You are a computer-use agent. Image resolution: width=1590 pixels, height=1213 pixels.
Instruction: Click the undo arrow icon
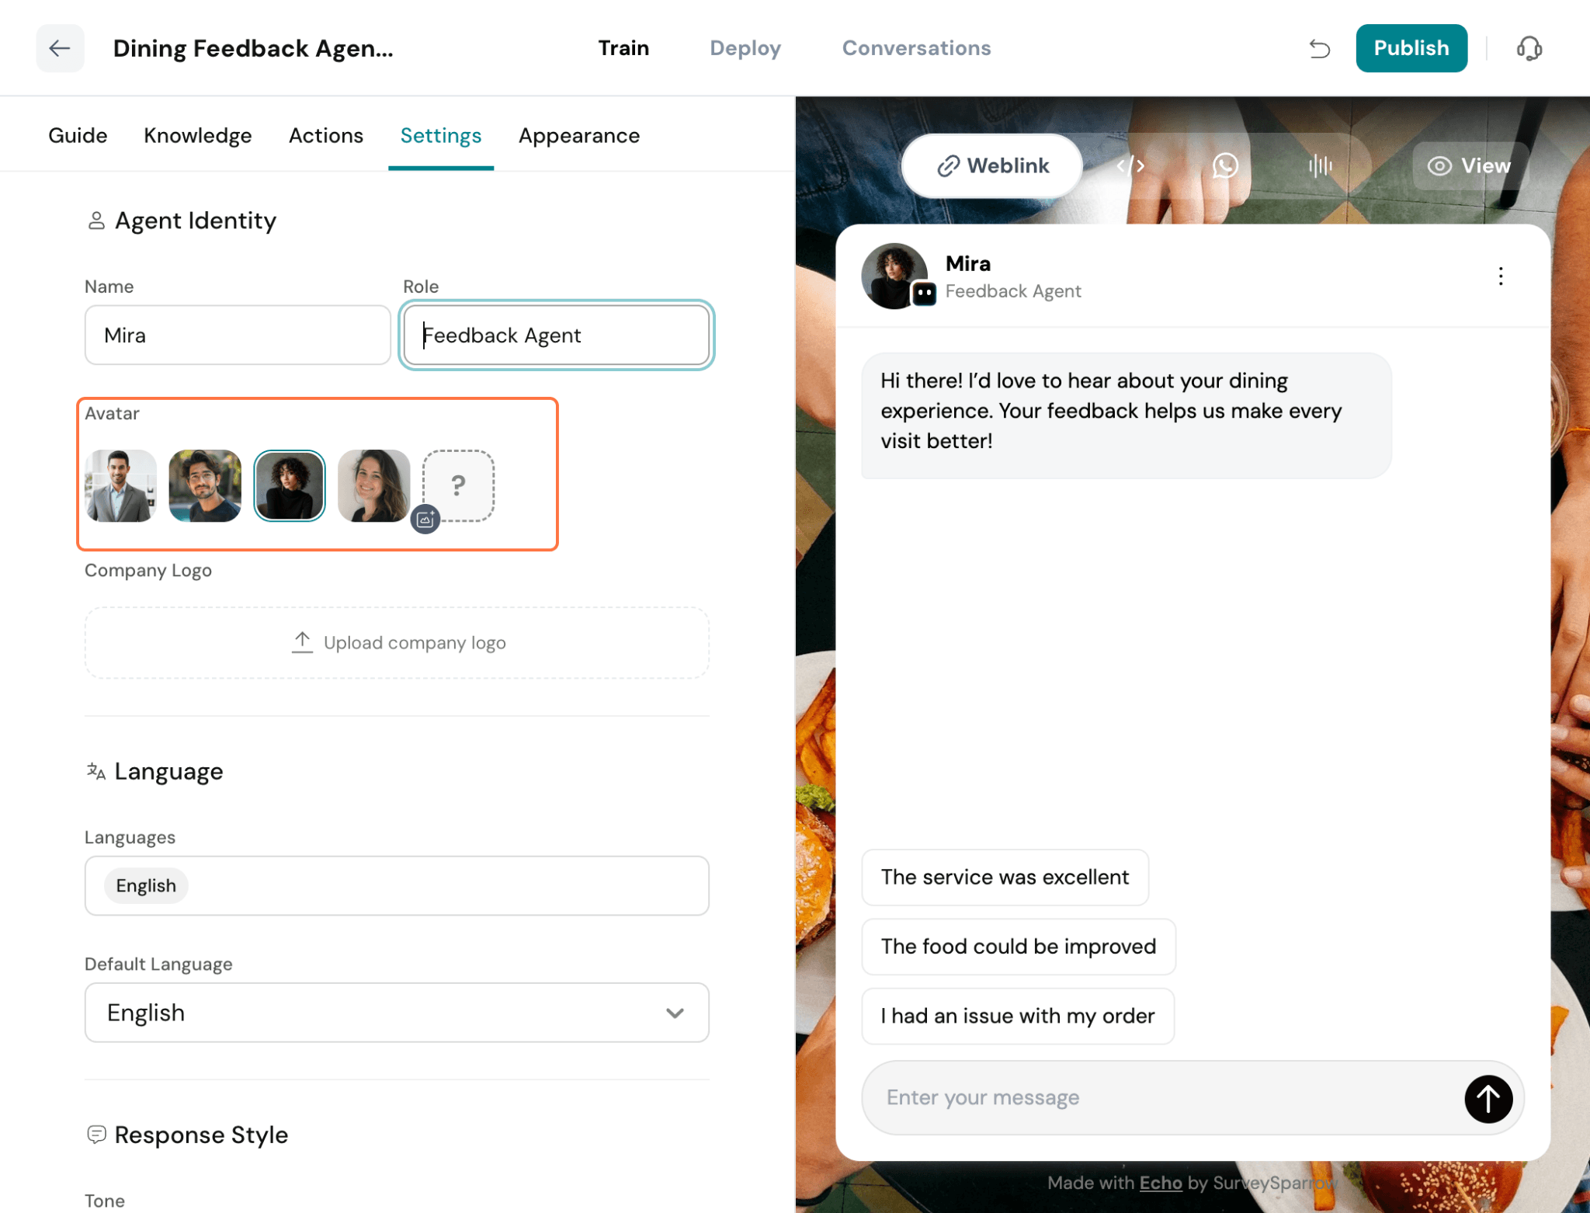1320,48
